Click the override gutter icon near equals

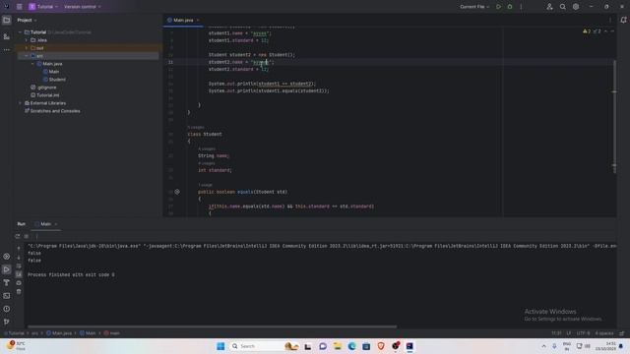click(177, 192)
